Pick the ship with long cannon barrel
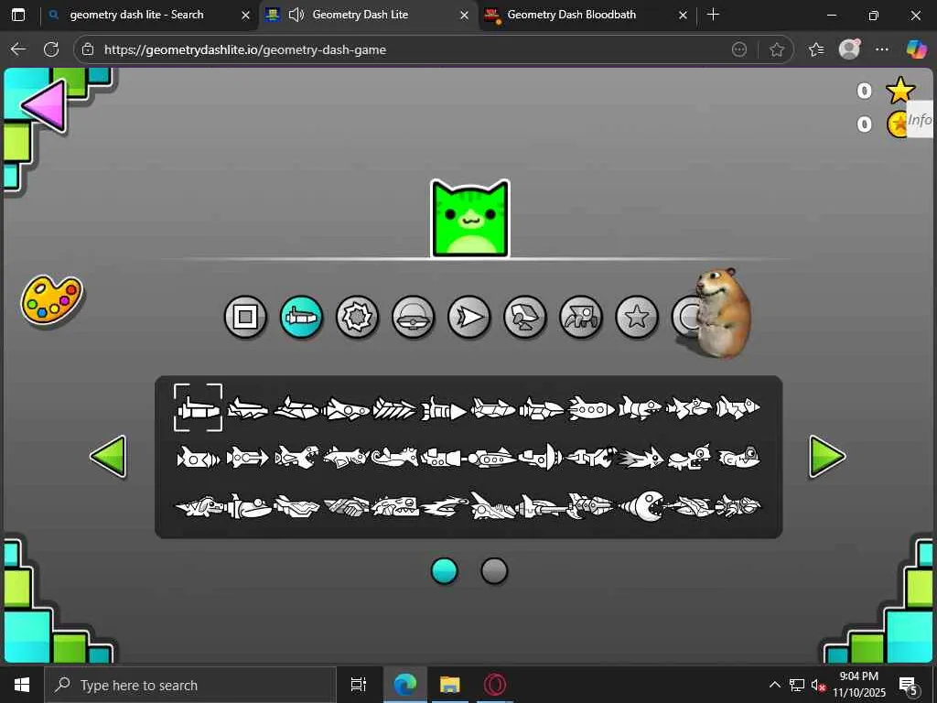 pyautogui.click(x=543, y=507)
